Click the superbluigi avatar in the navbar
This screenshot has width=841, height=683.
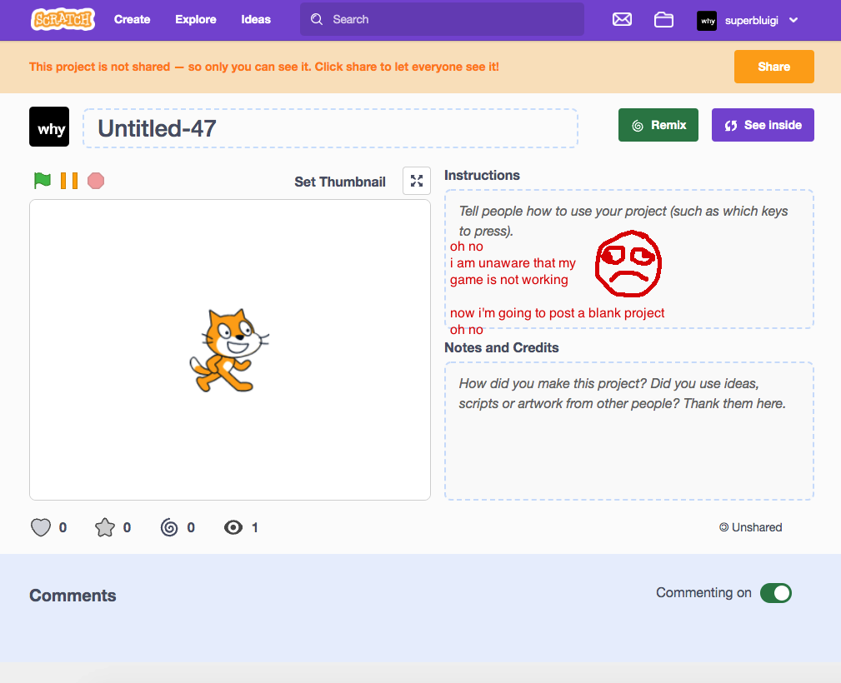[x=707, y=21]
